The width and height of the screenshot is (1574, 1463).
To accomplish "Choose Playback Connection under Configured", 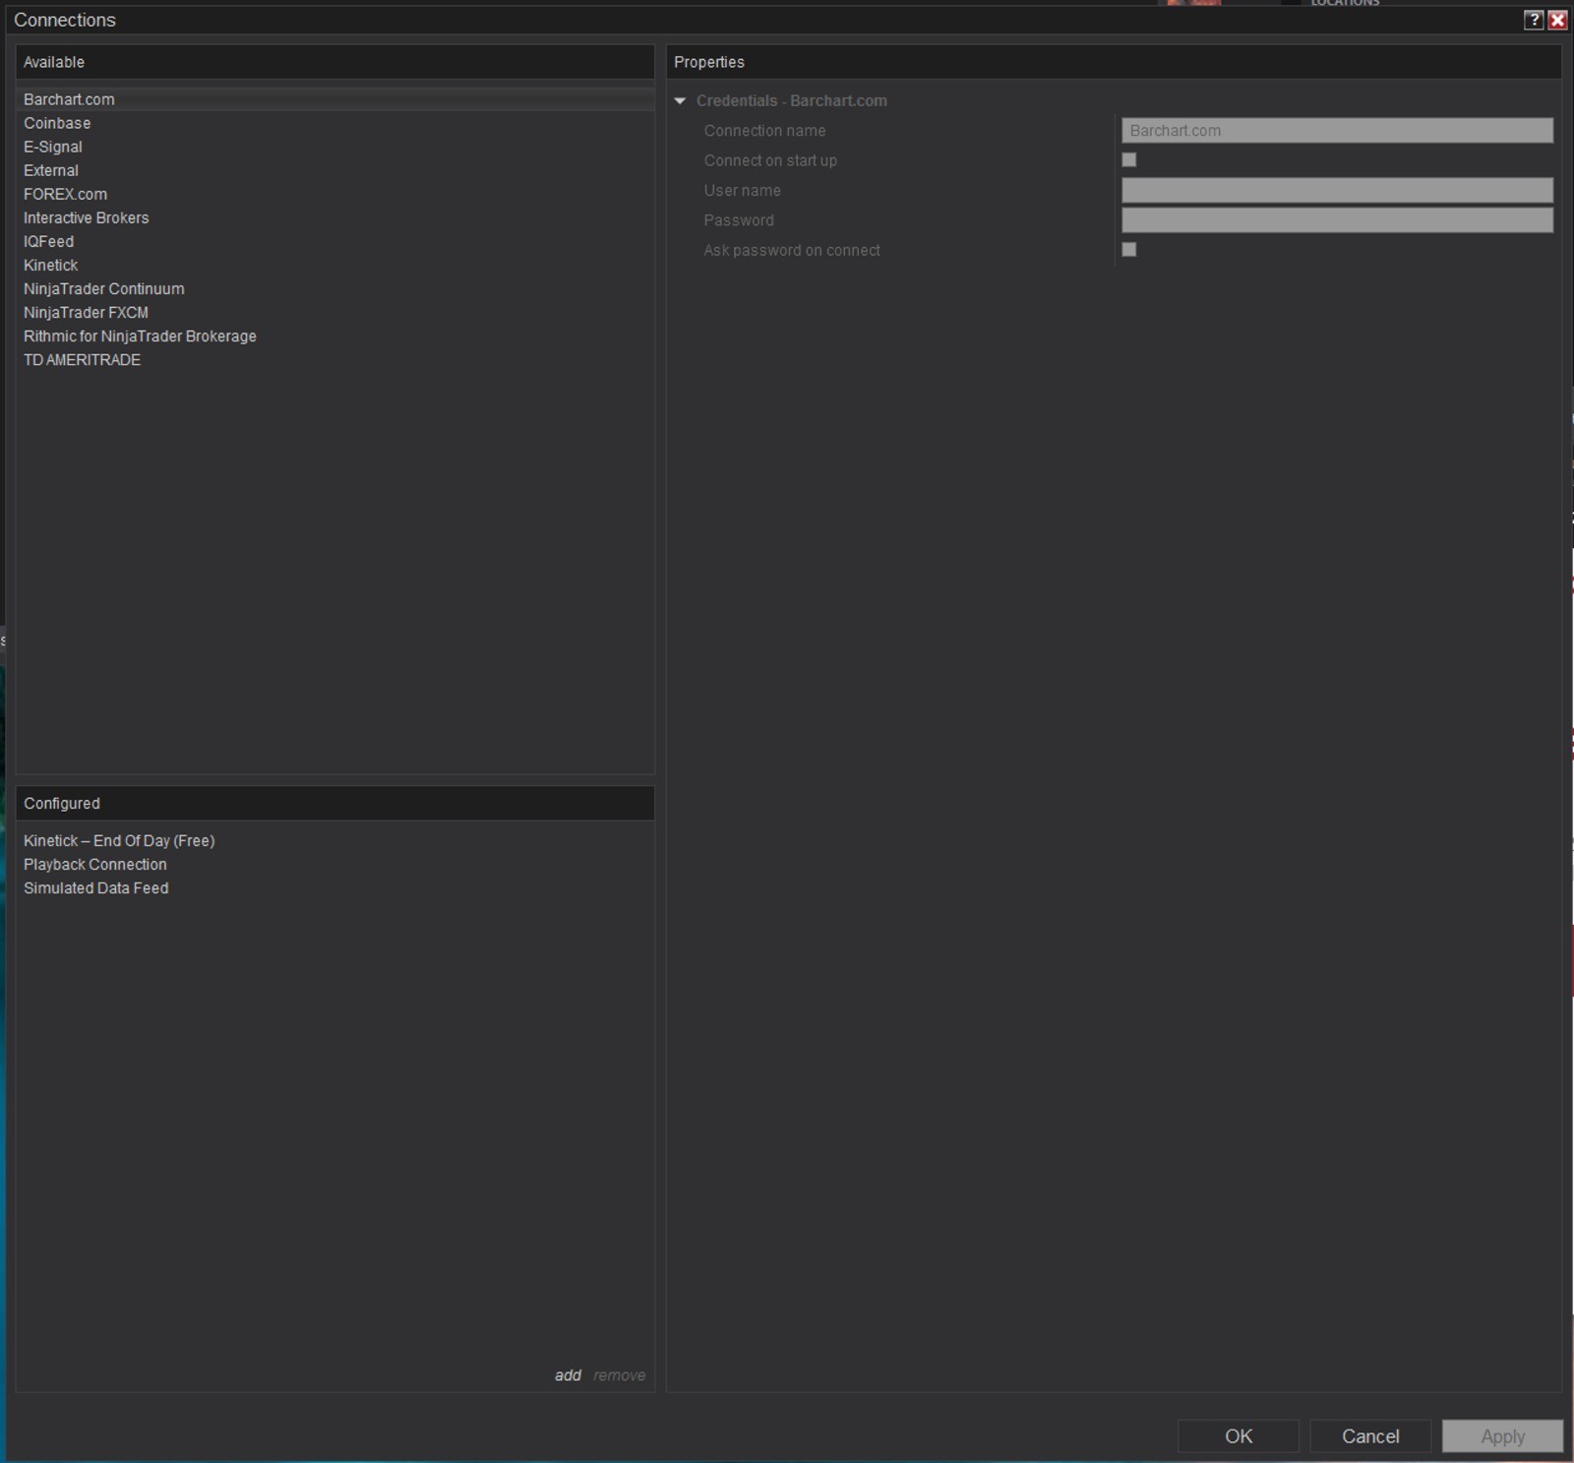I will 334,864.
